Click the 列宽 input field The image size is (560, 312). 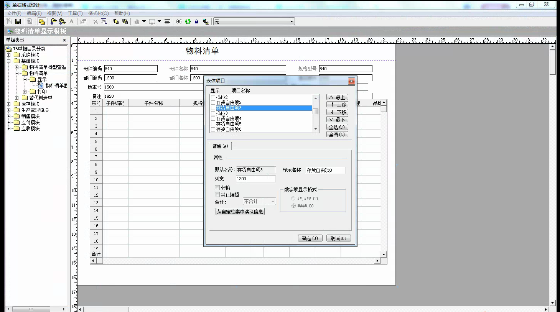coord(255,179)
